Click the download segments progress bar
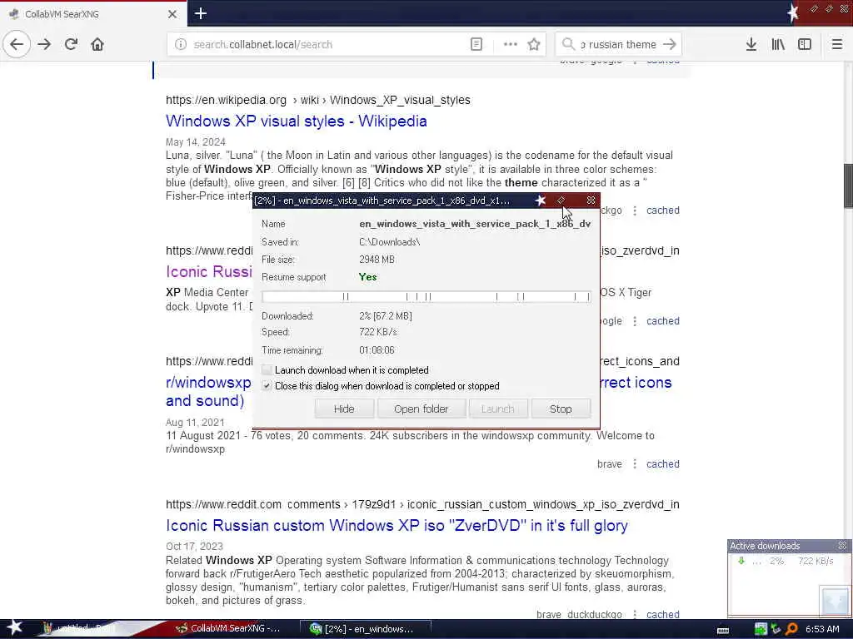The width and height of the screenshot is (853, 639). (426, 297)
